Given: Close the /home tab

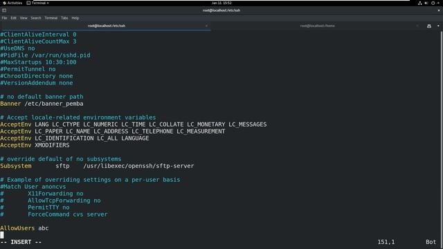Looking at the screenshot, I should 417,26.
